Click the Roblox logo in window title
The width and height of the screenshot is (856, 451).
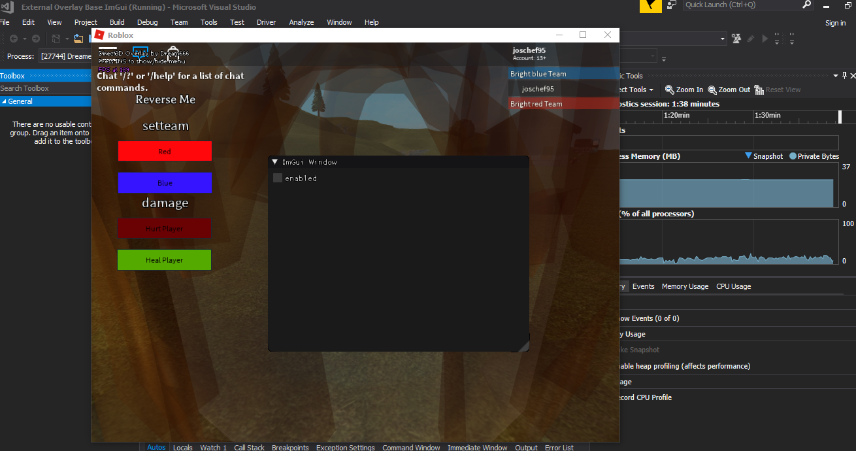point(99,35)
